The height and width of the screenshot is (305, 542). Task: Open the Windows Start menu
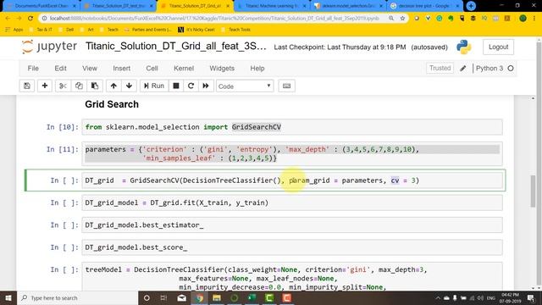(8, 297)
